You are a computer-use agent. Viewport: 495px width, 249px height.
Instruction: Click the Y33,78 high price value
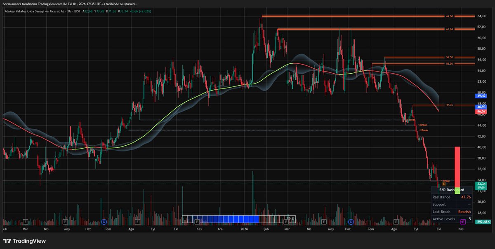pos(99,11)
